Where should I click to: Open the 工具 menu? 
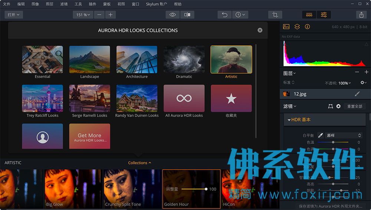pyautogui.click(x=78, y=4)
